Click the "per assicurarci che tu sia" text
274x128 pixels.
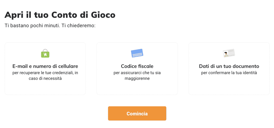coord(137,73)
